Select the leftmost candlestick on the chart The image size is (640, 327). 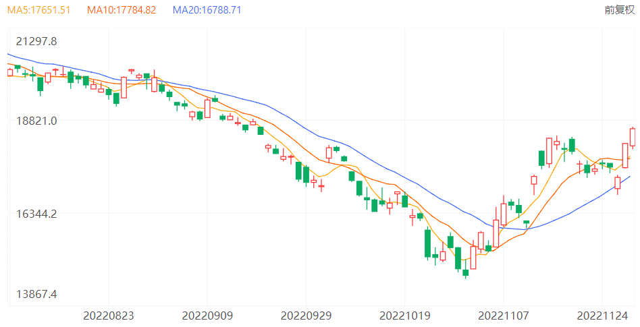pos(9,72)
